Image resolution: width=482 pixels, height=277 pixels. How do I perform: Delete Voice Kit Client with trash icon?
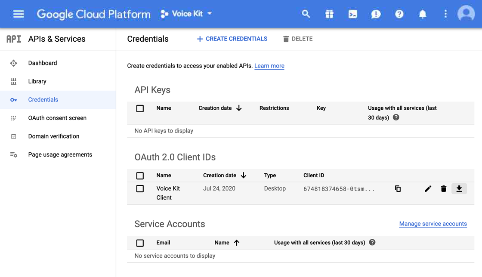coord(443,188)
